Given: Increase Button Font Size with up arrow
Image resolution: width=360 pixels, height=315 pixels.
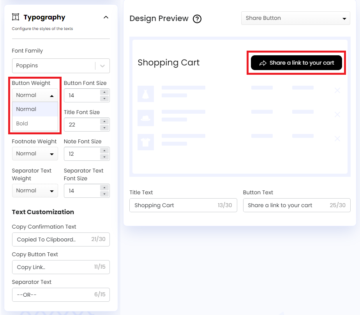Looking at the screenshot, I should [x=104, y=92].
